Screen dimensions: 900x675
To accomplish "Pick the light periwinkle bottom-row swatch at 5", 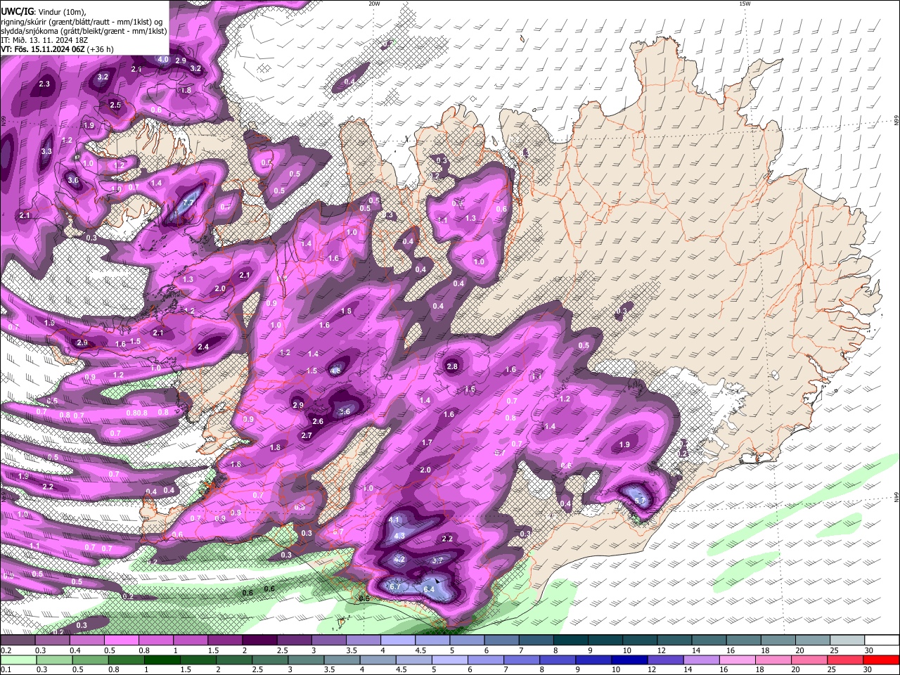I will [x=450, y=660].
